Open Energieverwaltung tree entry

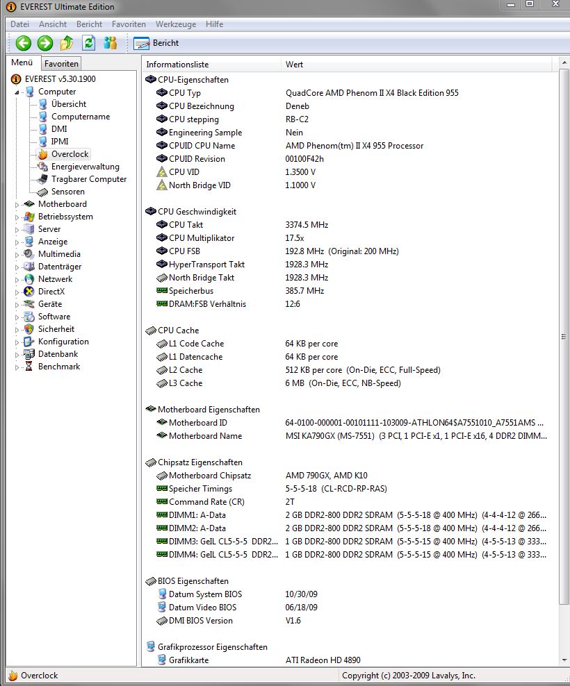click(85, 167)
